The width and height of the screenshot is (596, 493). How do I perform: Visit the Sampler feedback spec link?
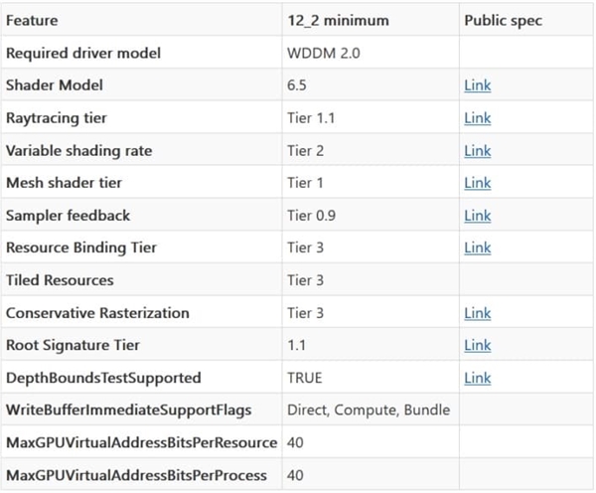pos(477,216)
